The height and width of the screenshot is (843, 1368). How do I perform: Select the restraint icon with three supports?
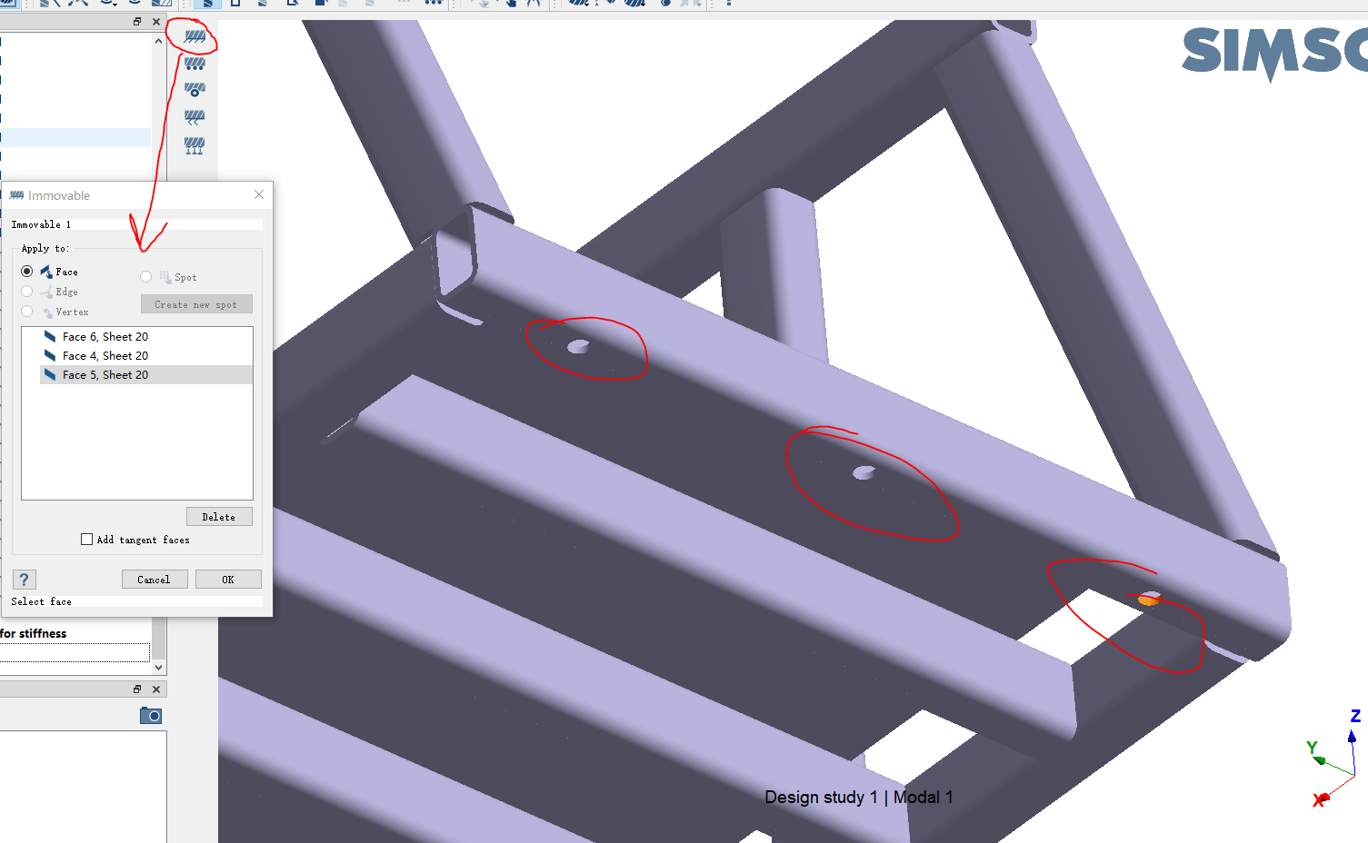[195, 144]
